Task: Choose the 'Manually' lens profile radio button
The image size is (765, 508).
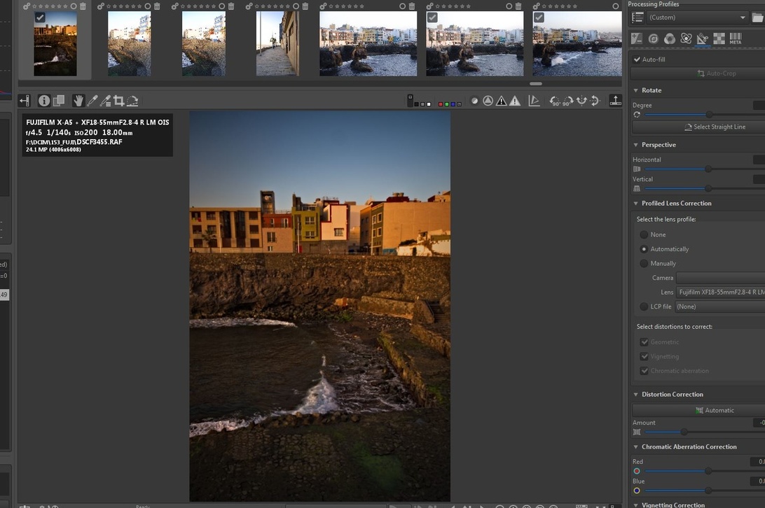Action: pos(644,263)
